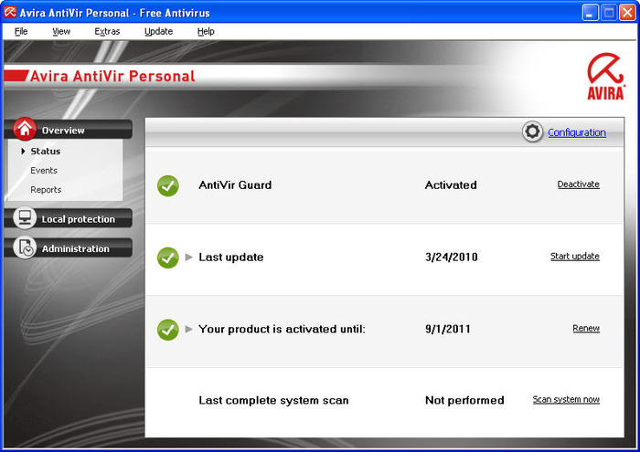Click the red Overview house icon
640x452 pixels.
(25, 130)
